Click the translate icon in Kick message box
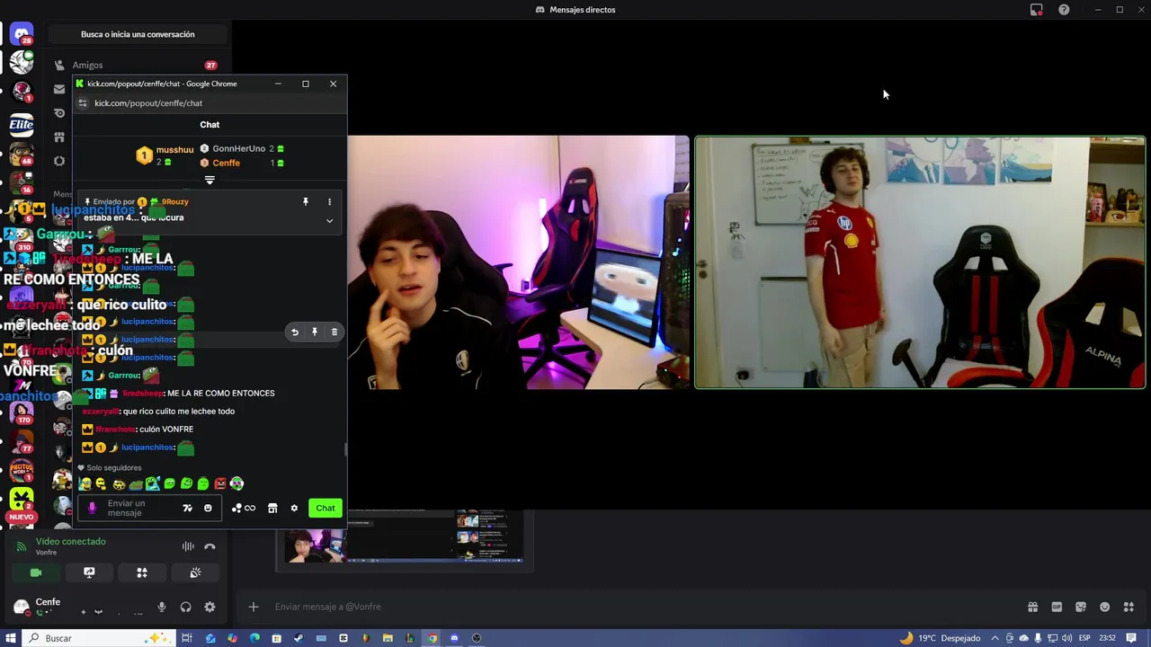The image size is (1151, 647). click(187, 508)
